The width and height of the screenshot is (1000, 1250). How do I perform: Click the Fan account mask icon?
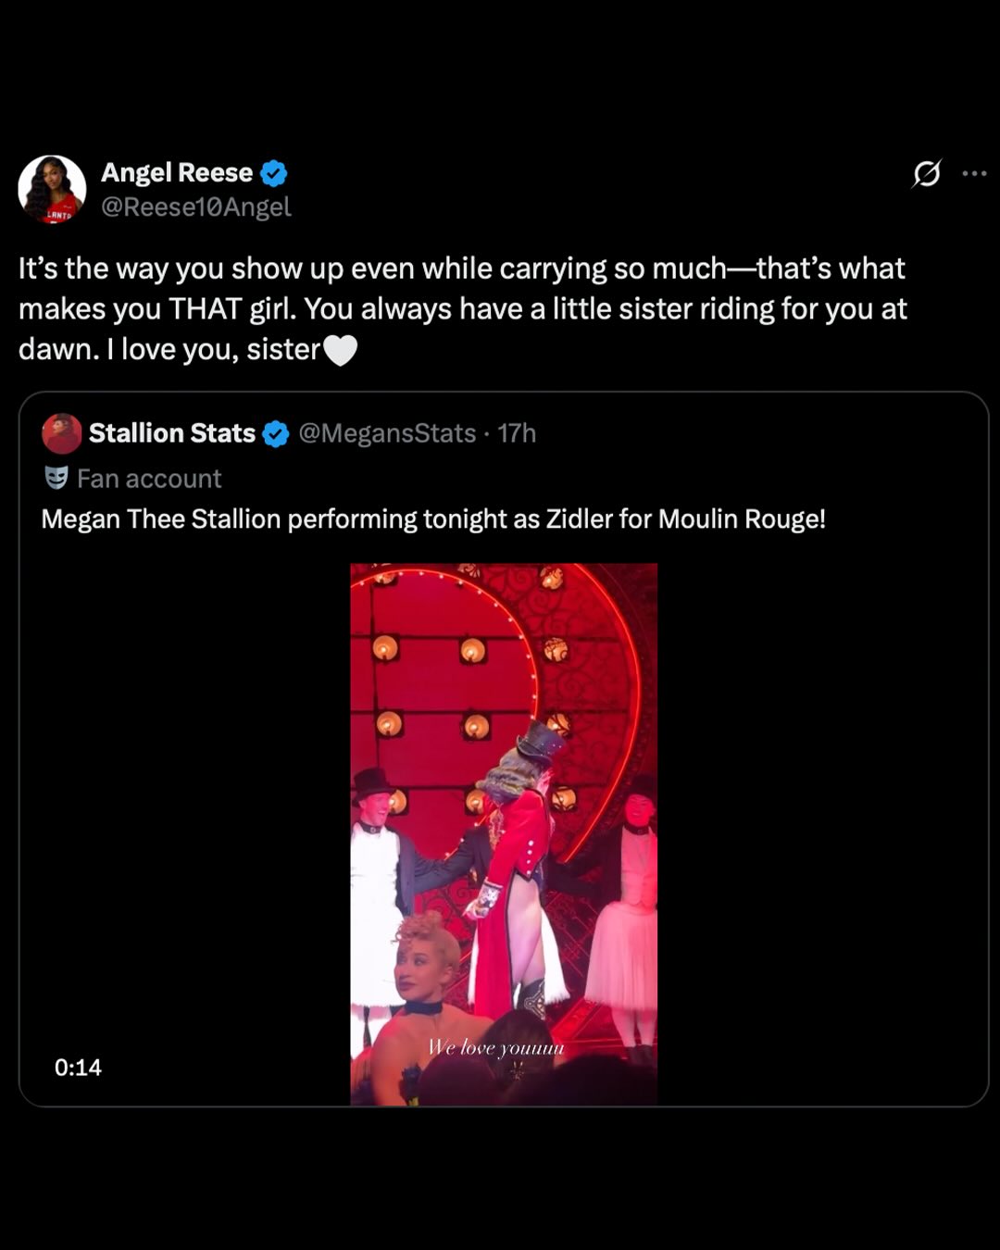[56, 478]
